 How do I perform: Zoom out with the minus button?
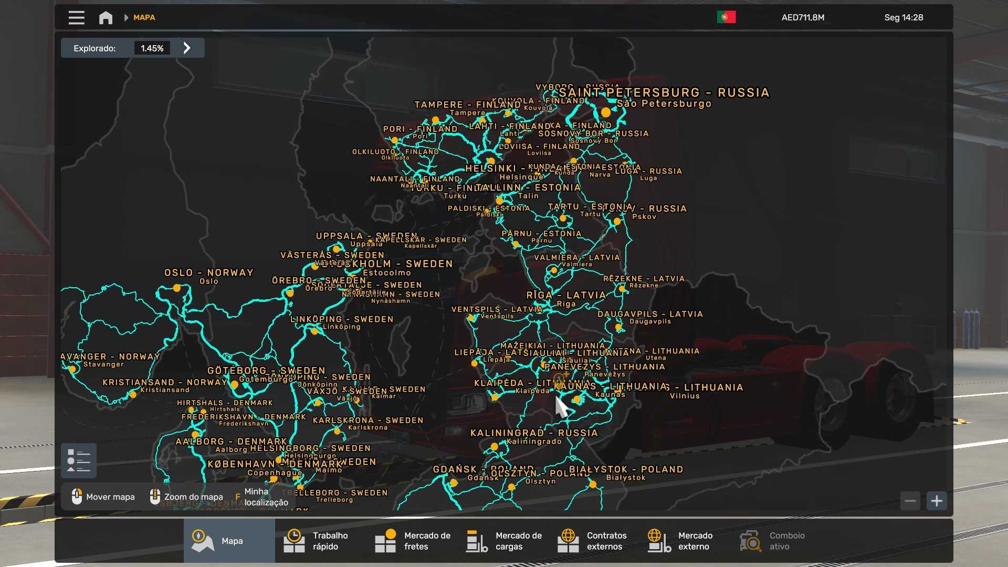point(910,501)
